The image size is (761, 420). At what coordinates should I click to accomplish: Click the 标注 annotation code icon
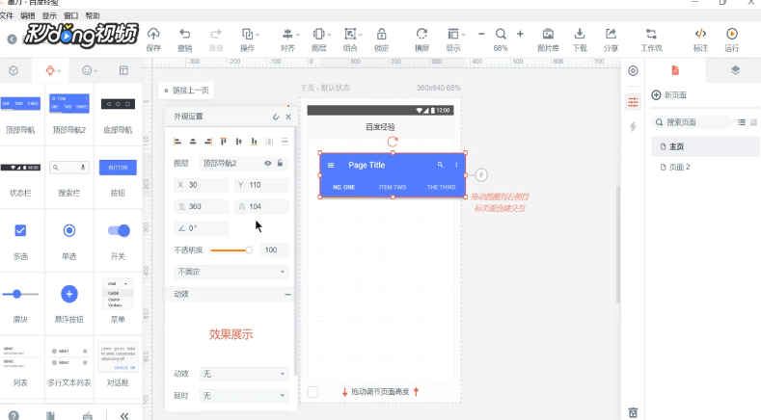pyautogui.click(x=700, y=34)
